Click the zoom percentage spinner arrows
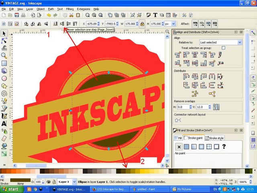This screenshot has height=193, width=257. [251, 182]
